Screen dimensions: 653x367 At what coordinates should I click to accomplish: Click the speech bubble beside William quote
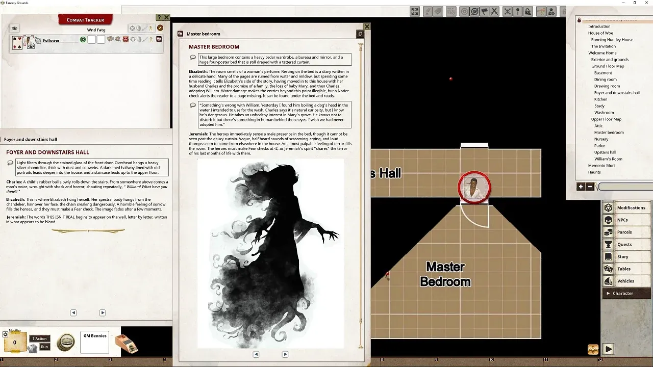pos(193,105)
